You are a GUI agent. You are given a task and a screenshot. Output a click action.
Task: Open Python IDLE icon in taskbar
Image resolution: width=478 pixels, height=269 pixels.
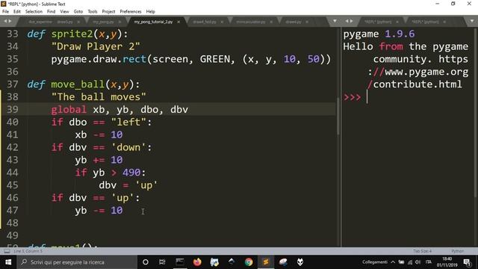click(214, 262)
